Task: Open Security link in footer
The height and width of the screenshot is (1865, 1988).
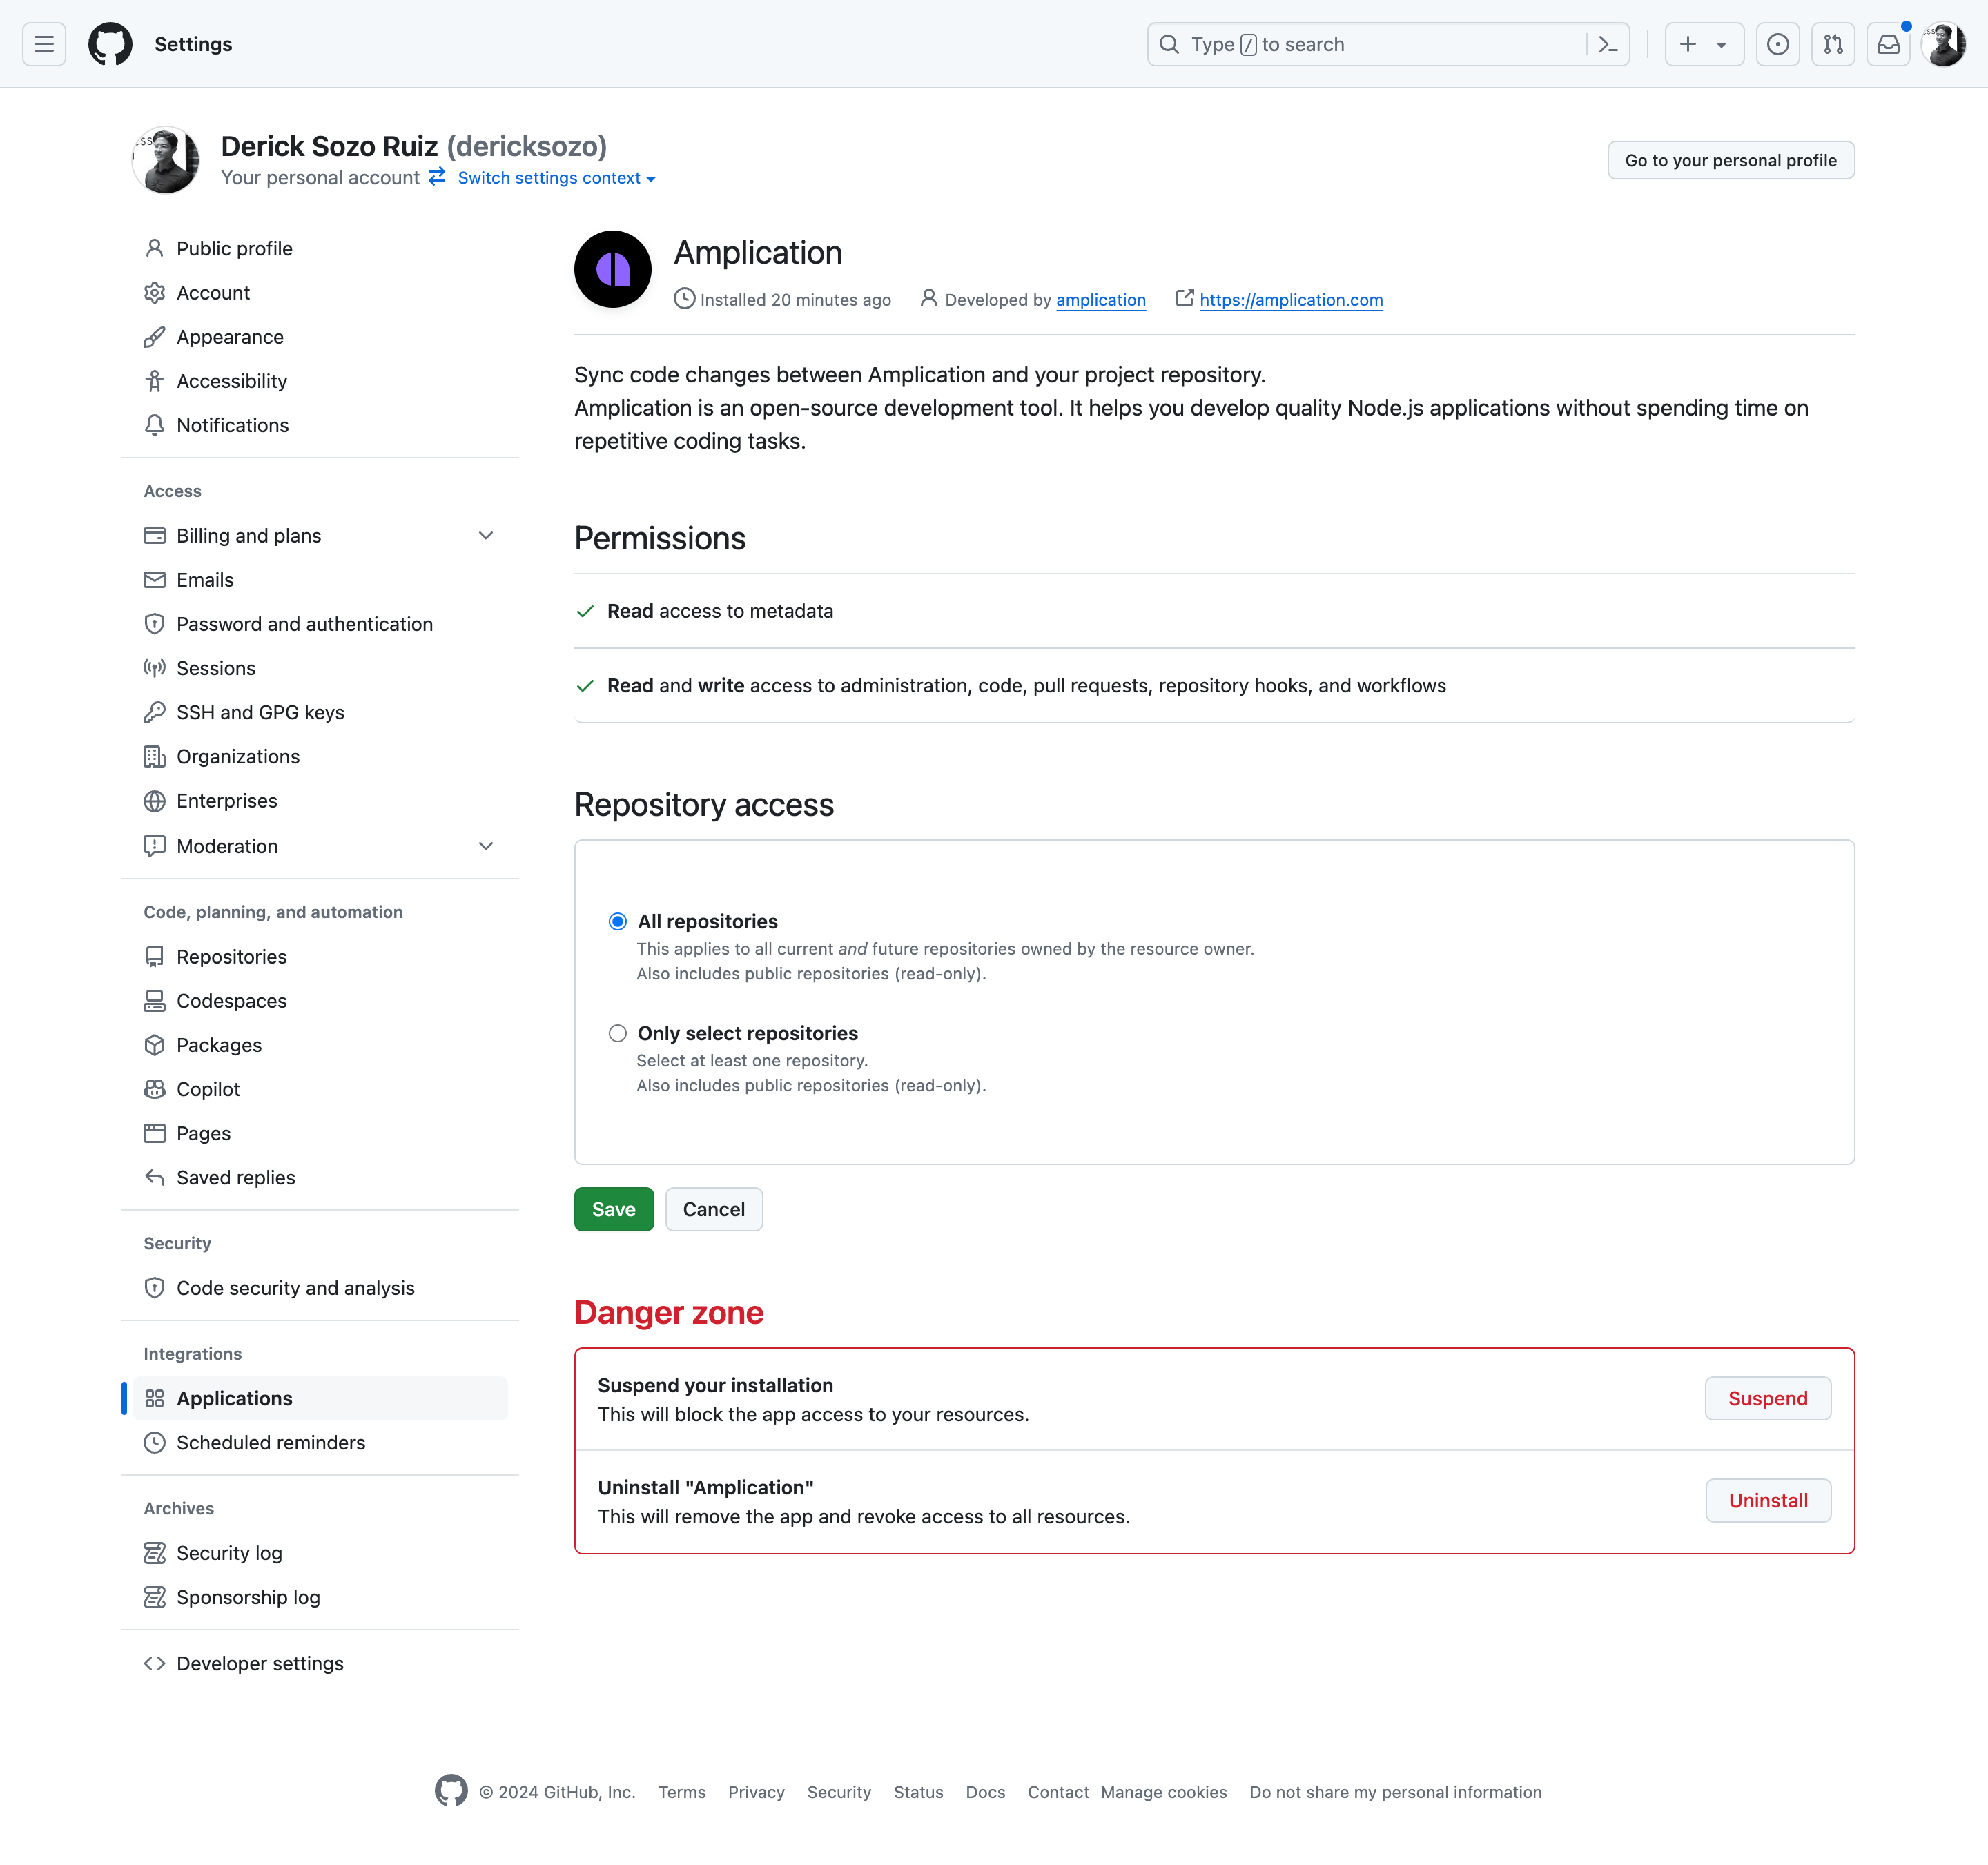Action: 839,1792
